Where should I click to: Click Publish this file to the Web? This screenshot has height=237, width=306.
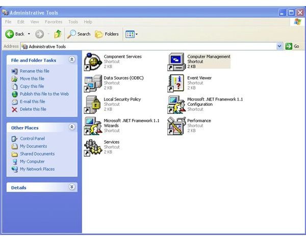click(44, 94)
